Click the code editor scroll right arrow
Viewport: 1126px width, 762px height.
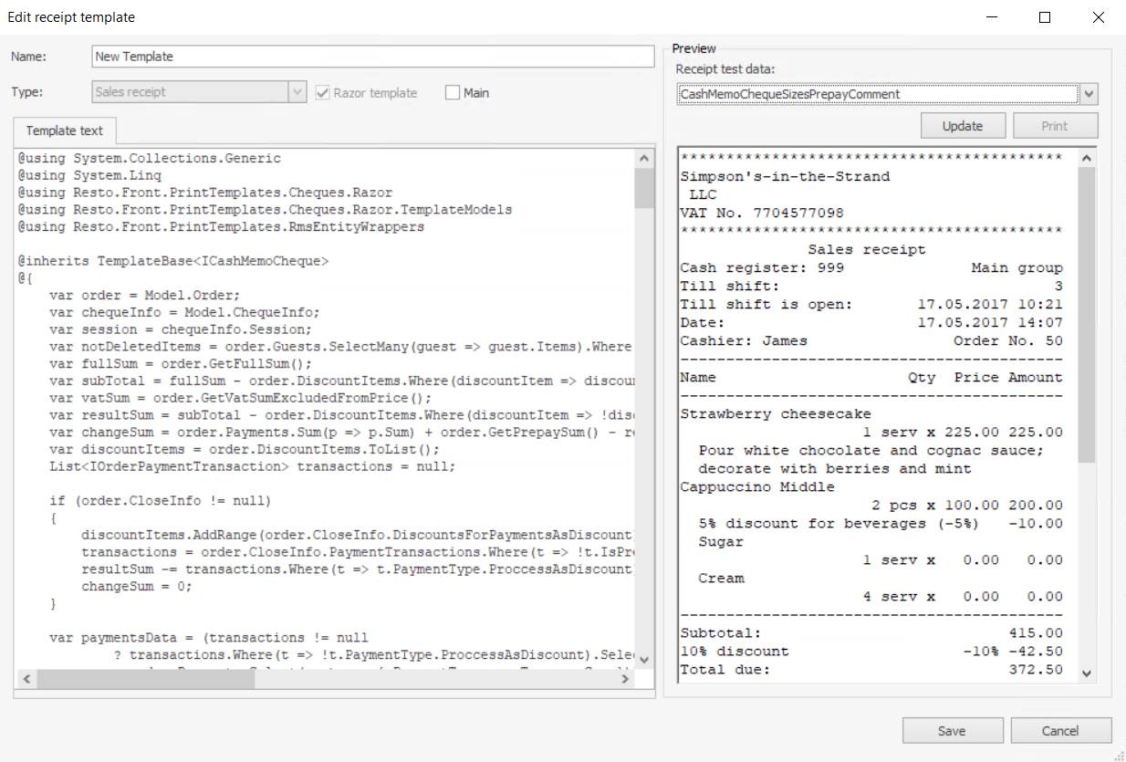[x=624, y=680]
